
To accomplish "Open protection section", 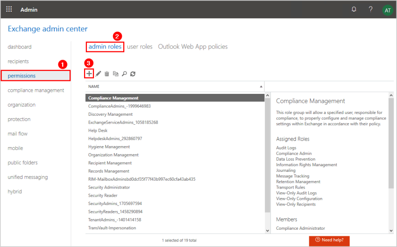I will [x=19, y=119].
